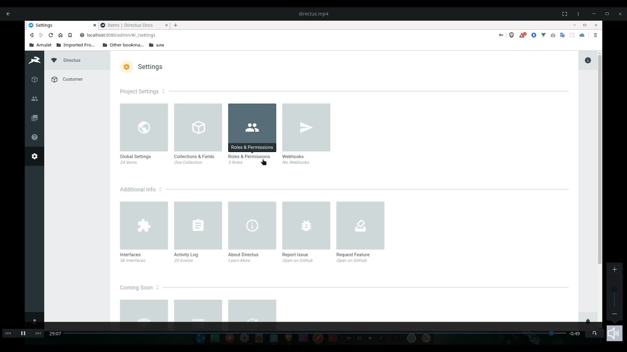Image resolution: width=627 pixels, height=352 pixels.
Task: Reload the page in the browser
Action: point(50,35)
